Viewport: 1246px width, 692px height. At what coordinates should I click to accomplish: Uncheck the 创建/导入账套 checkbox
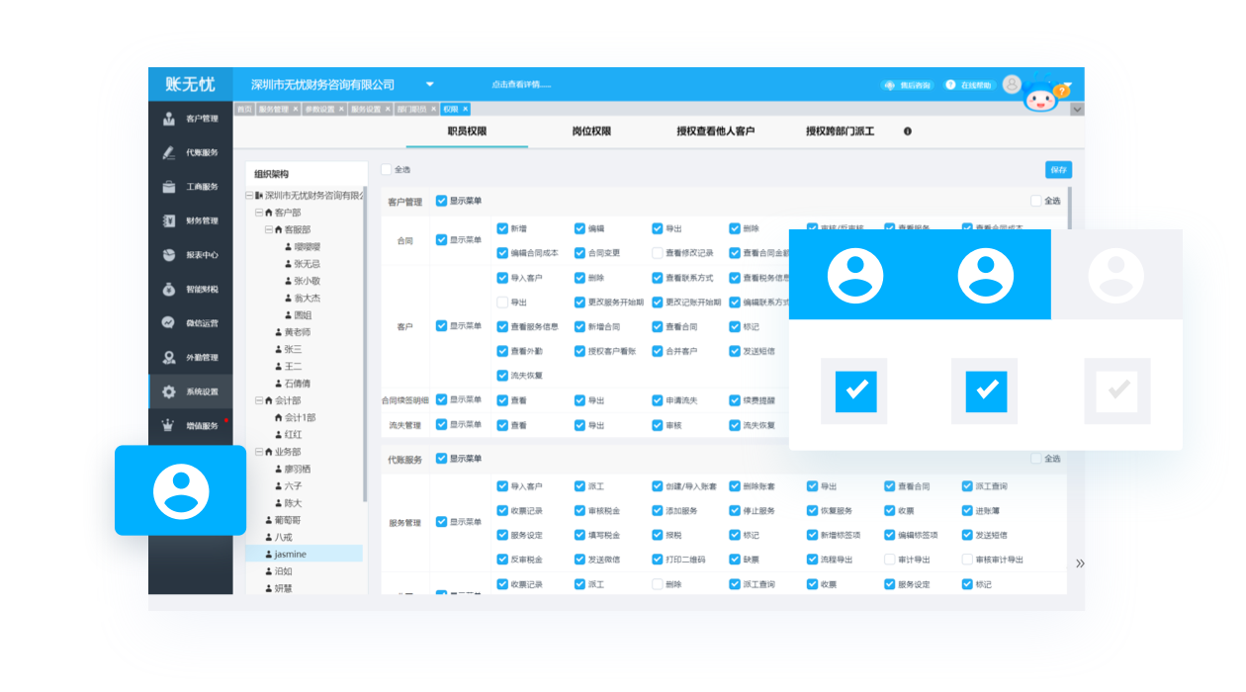click(x=658, y=486)
